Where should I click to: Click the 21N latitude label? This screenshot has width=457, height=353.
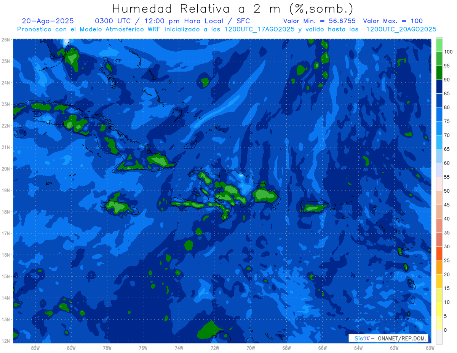[6, 147]
